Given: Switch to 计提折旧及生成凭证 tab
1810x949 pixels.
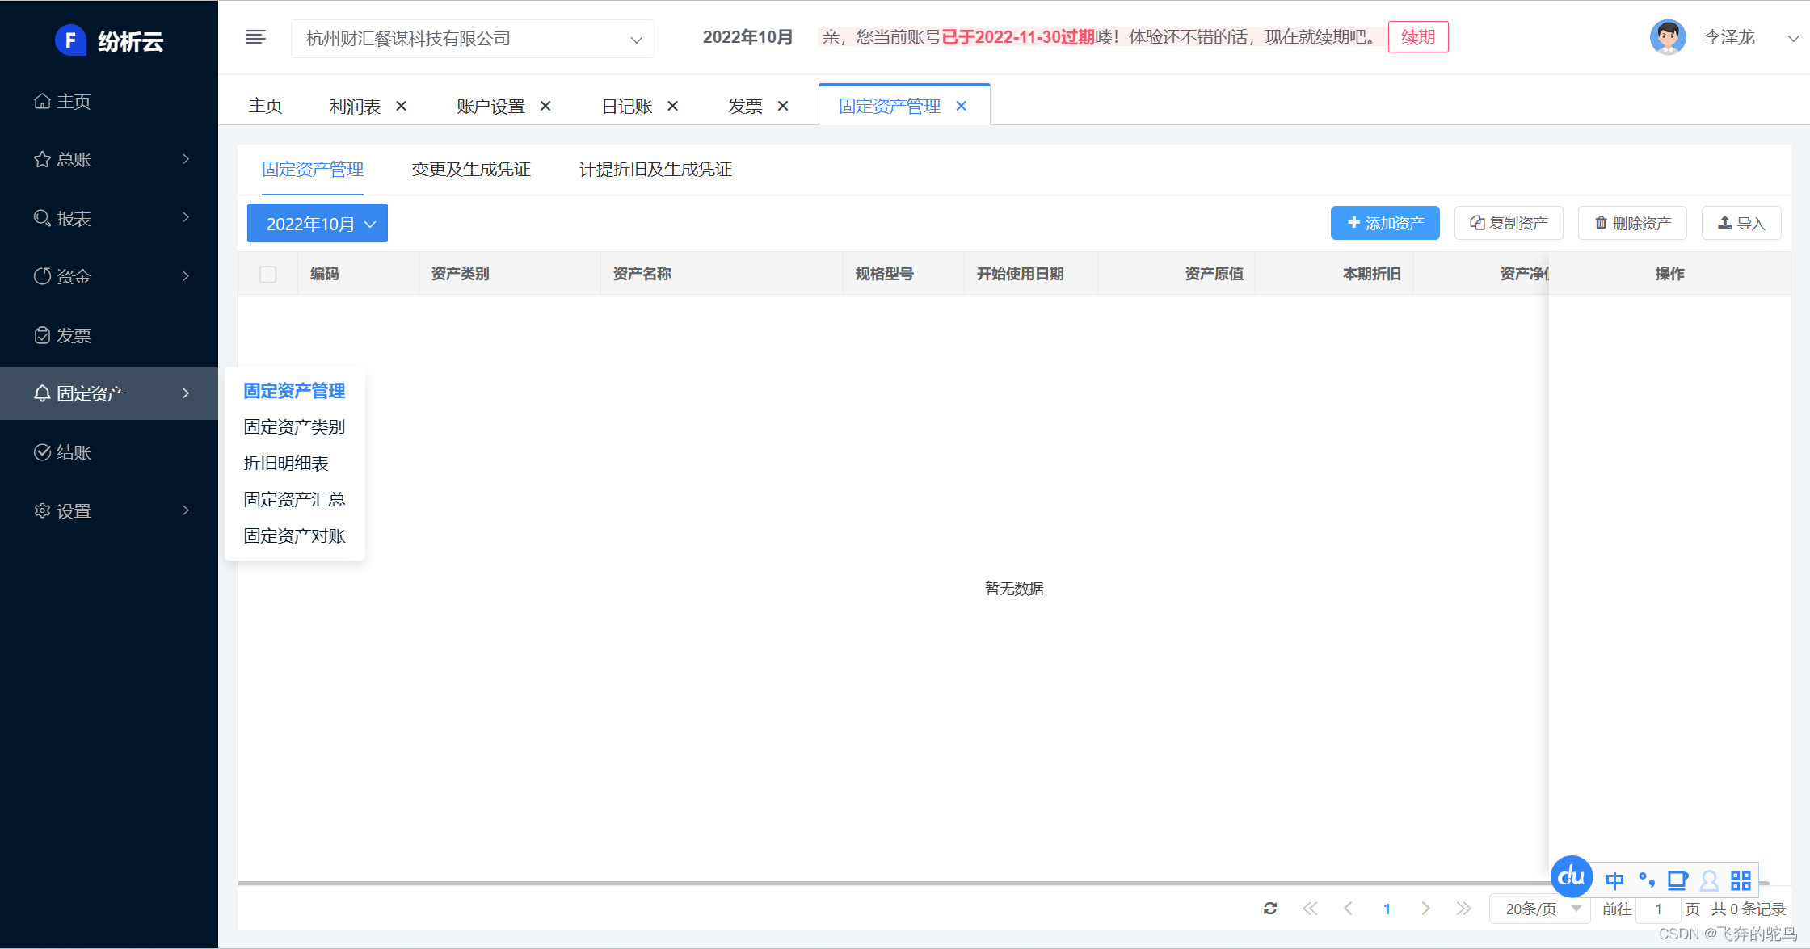Looking at the screenshot, I should click(655, 170).
